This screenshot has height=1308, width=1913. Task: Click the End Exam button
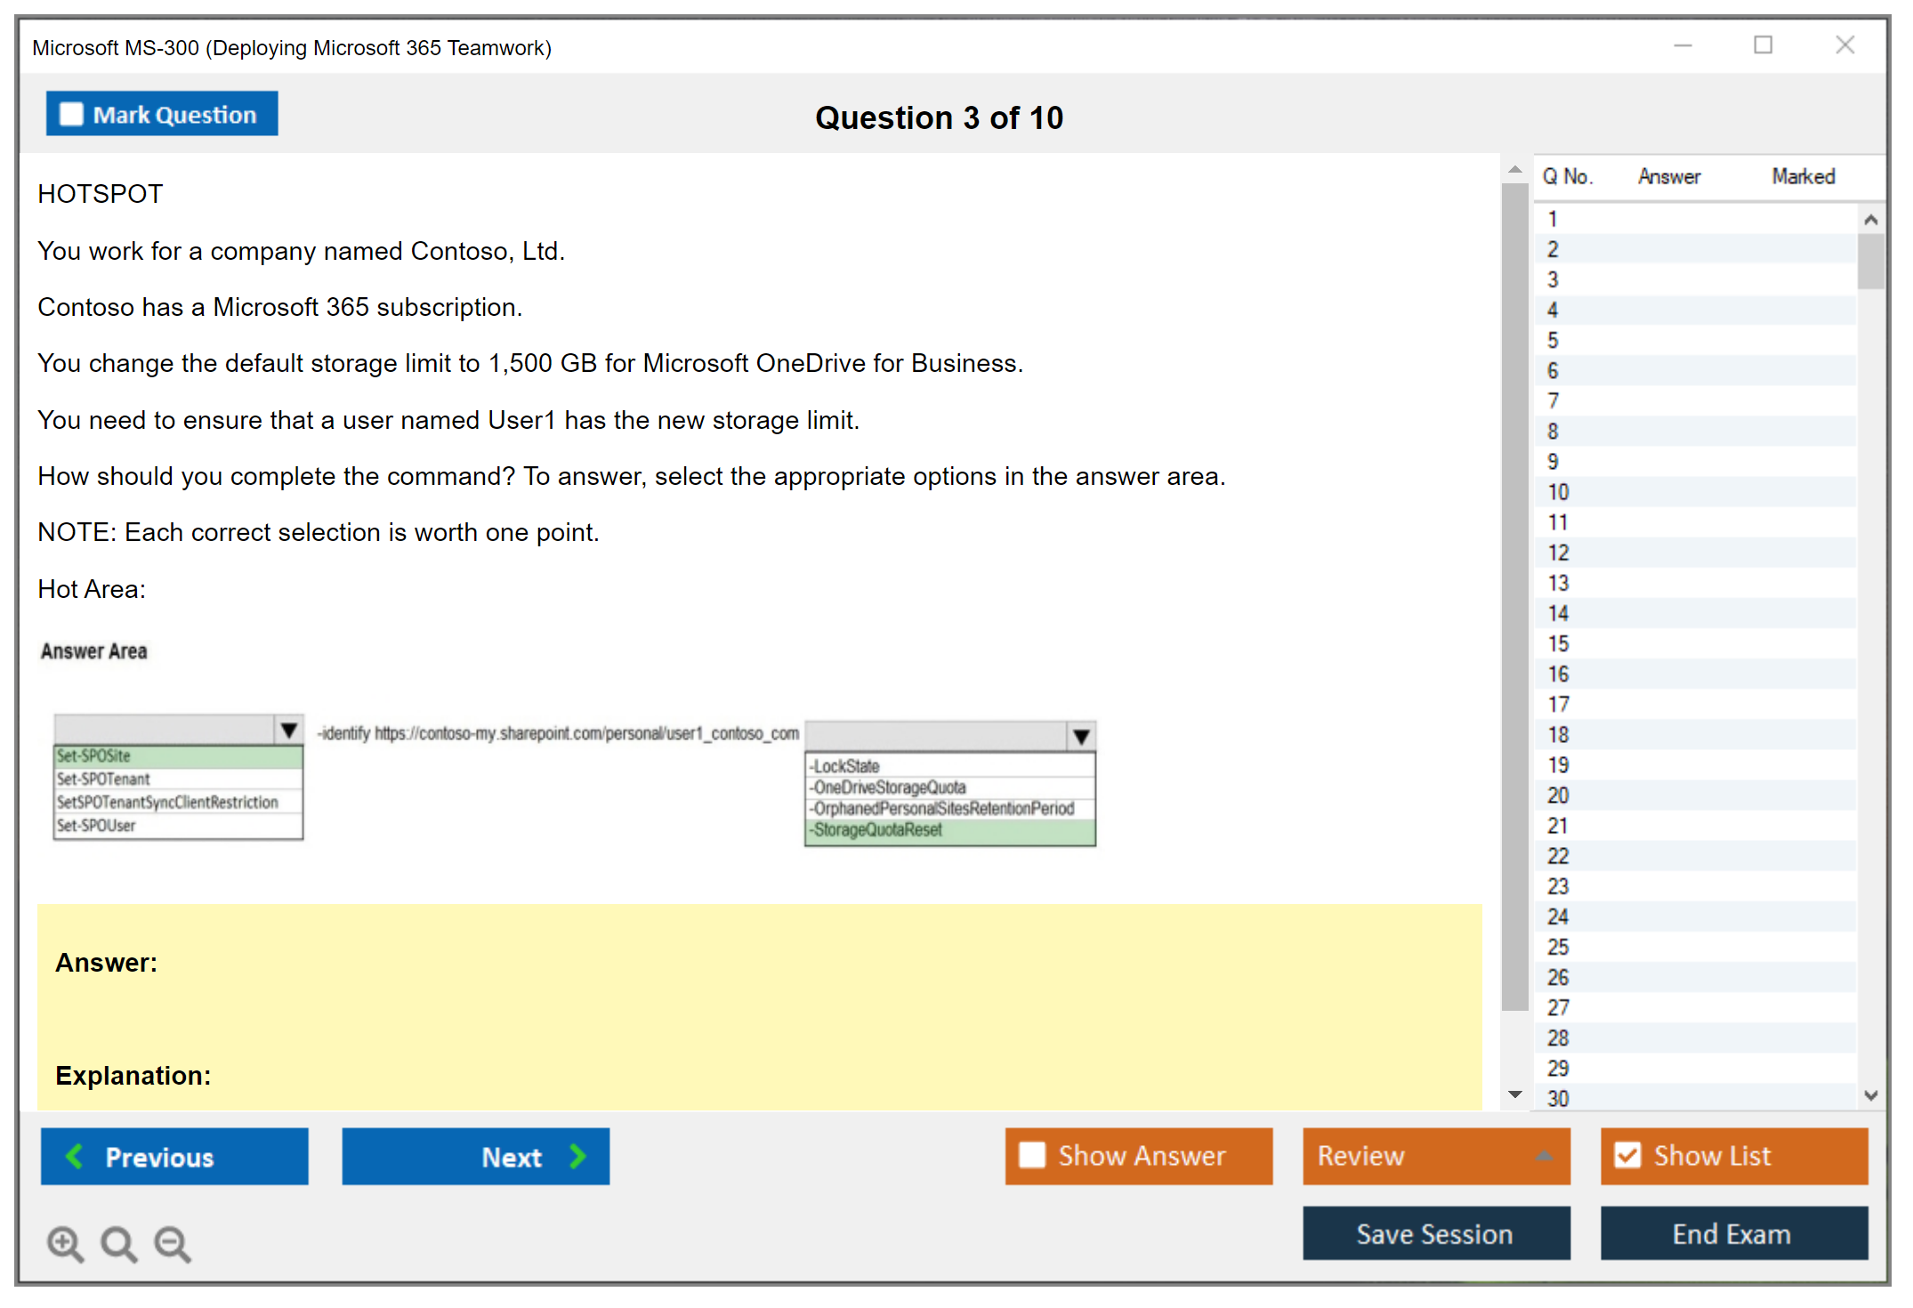(1732, 1233)
